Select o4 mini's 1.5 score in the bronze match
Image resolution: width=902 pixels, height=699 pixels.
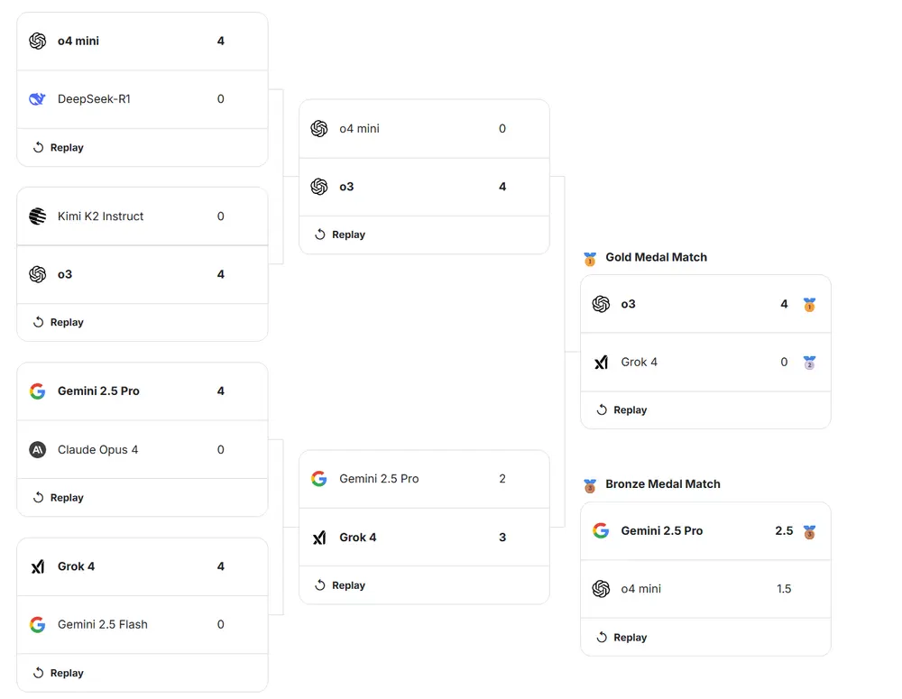click(x=784, y=589)
